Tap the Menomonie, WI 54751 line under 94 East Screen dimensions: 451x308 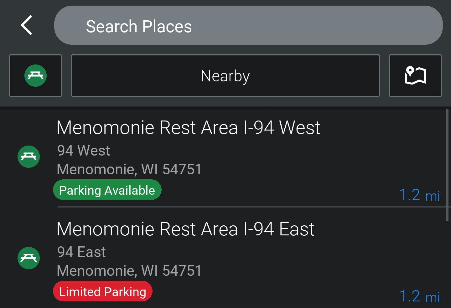(x=129, y=271)
